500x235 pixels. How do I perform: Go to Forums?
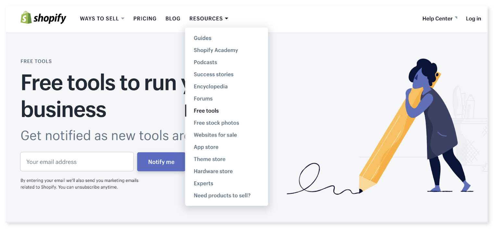(x=203, y=98)
